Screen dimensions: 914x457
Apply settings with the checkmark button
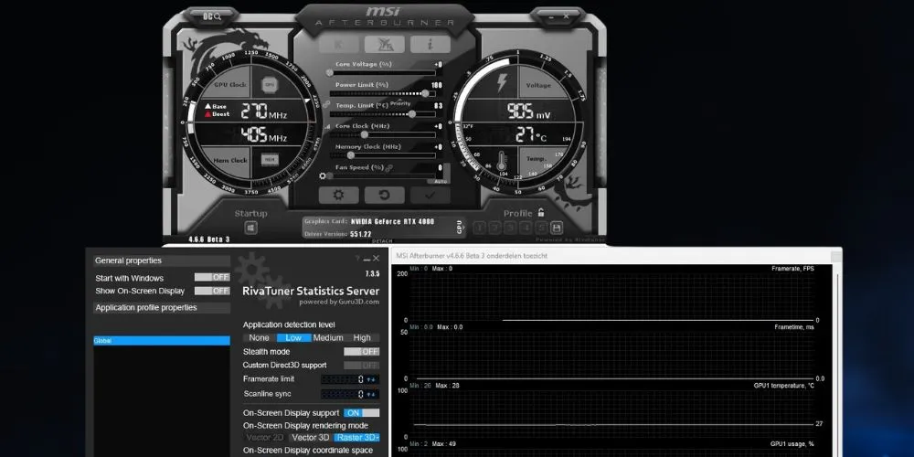(x=430, y=195)
